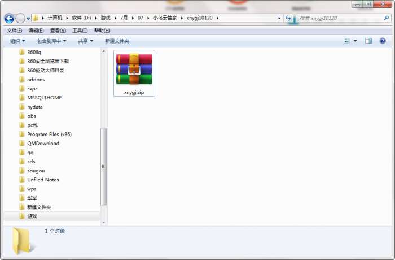Click the refresh button beside address bar

coord(288,18)
